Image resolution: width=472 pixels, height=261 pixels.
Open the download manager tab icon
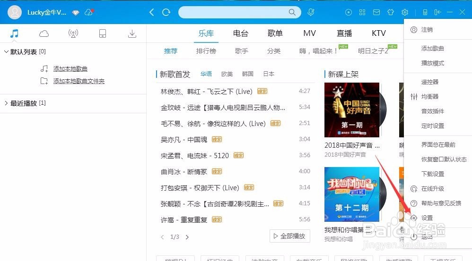(132, 34)
